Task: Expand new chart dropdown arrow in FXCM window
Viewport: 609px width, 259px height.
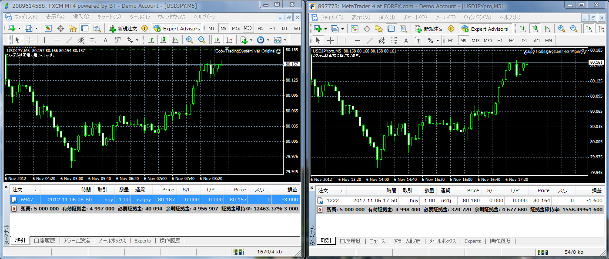Action: pos(19,29)
